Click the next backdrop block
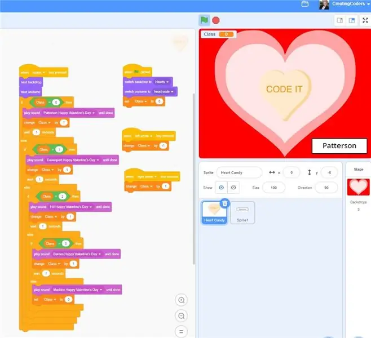 point(31,82)
